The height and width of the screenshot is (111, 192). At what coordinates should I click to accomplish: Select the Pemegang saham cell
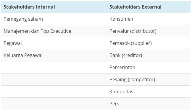click(x=54, y=19)
